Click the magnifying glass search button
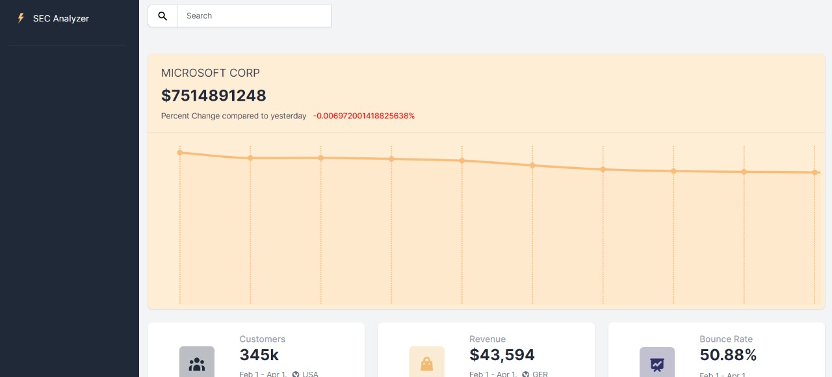The height and width of the screenshot is (377, 832). (x=162, y=16)
